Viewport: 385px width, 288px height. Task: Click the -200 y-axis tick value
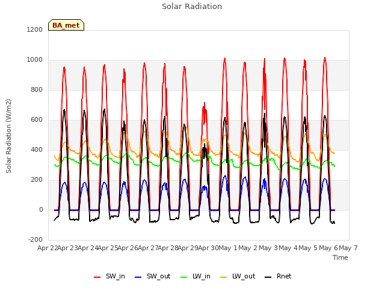(35, 239)
